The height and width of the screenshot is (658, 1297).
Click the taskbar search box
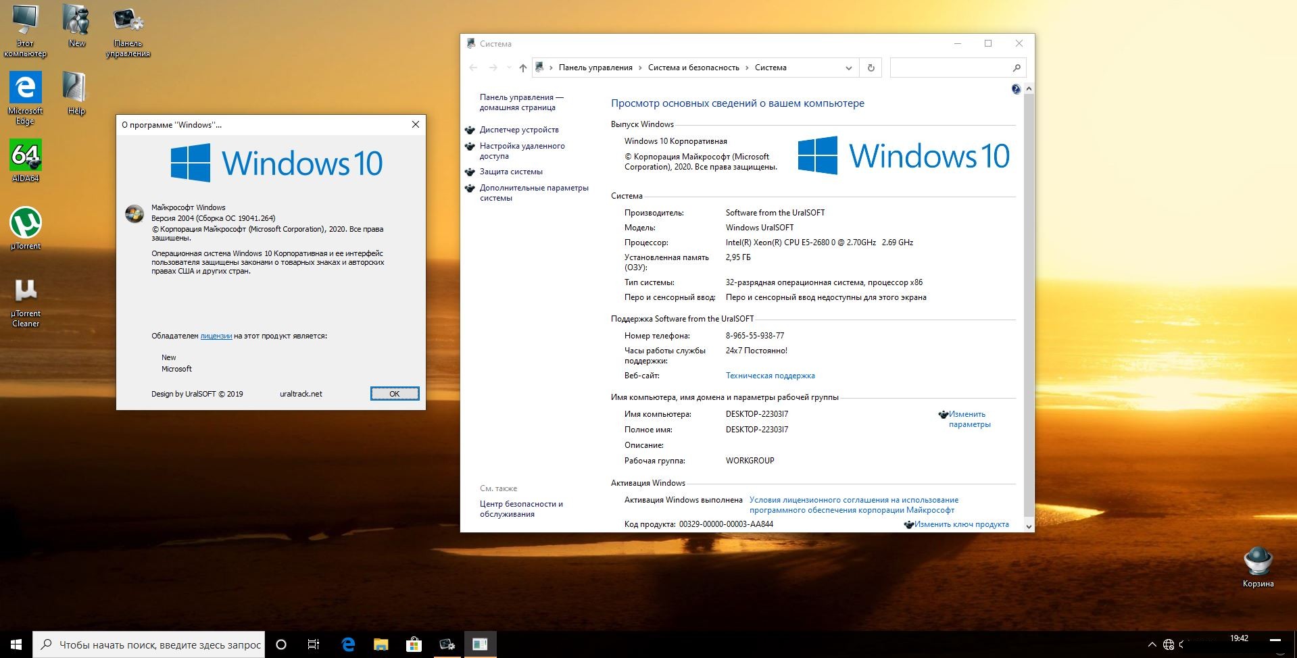(149, 644)
